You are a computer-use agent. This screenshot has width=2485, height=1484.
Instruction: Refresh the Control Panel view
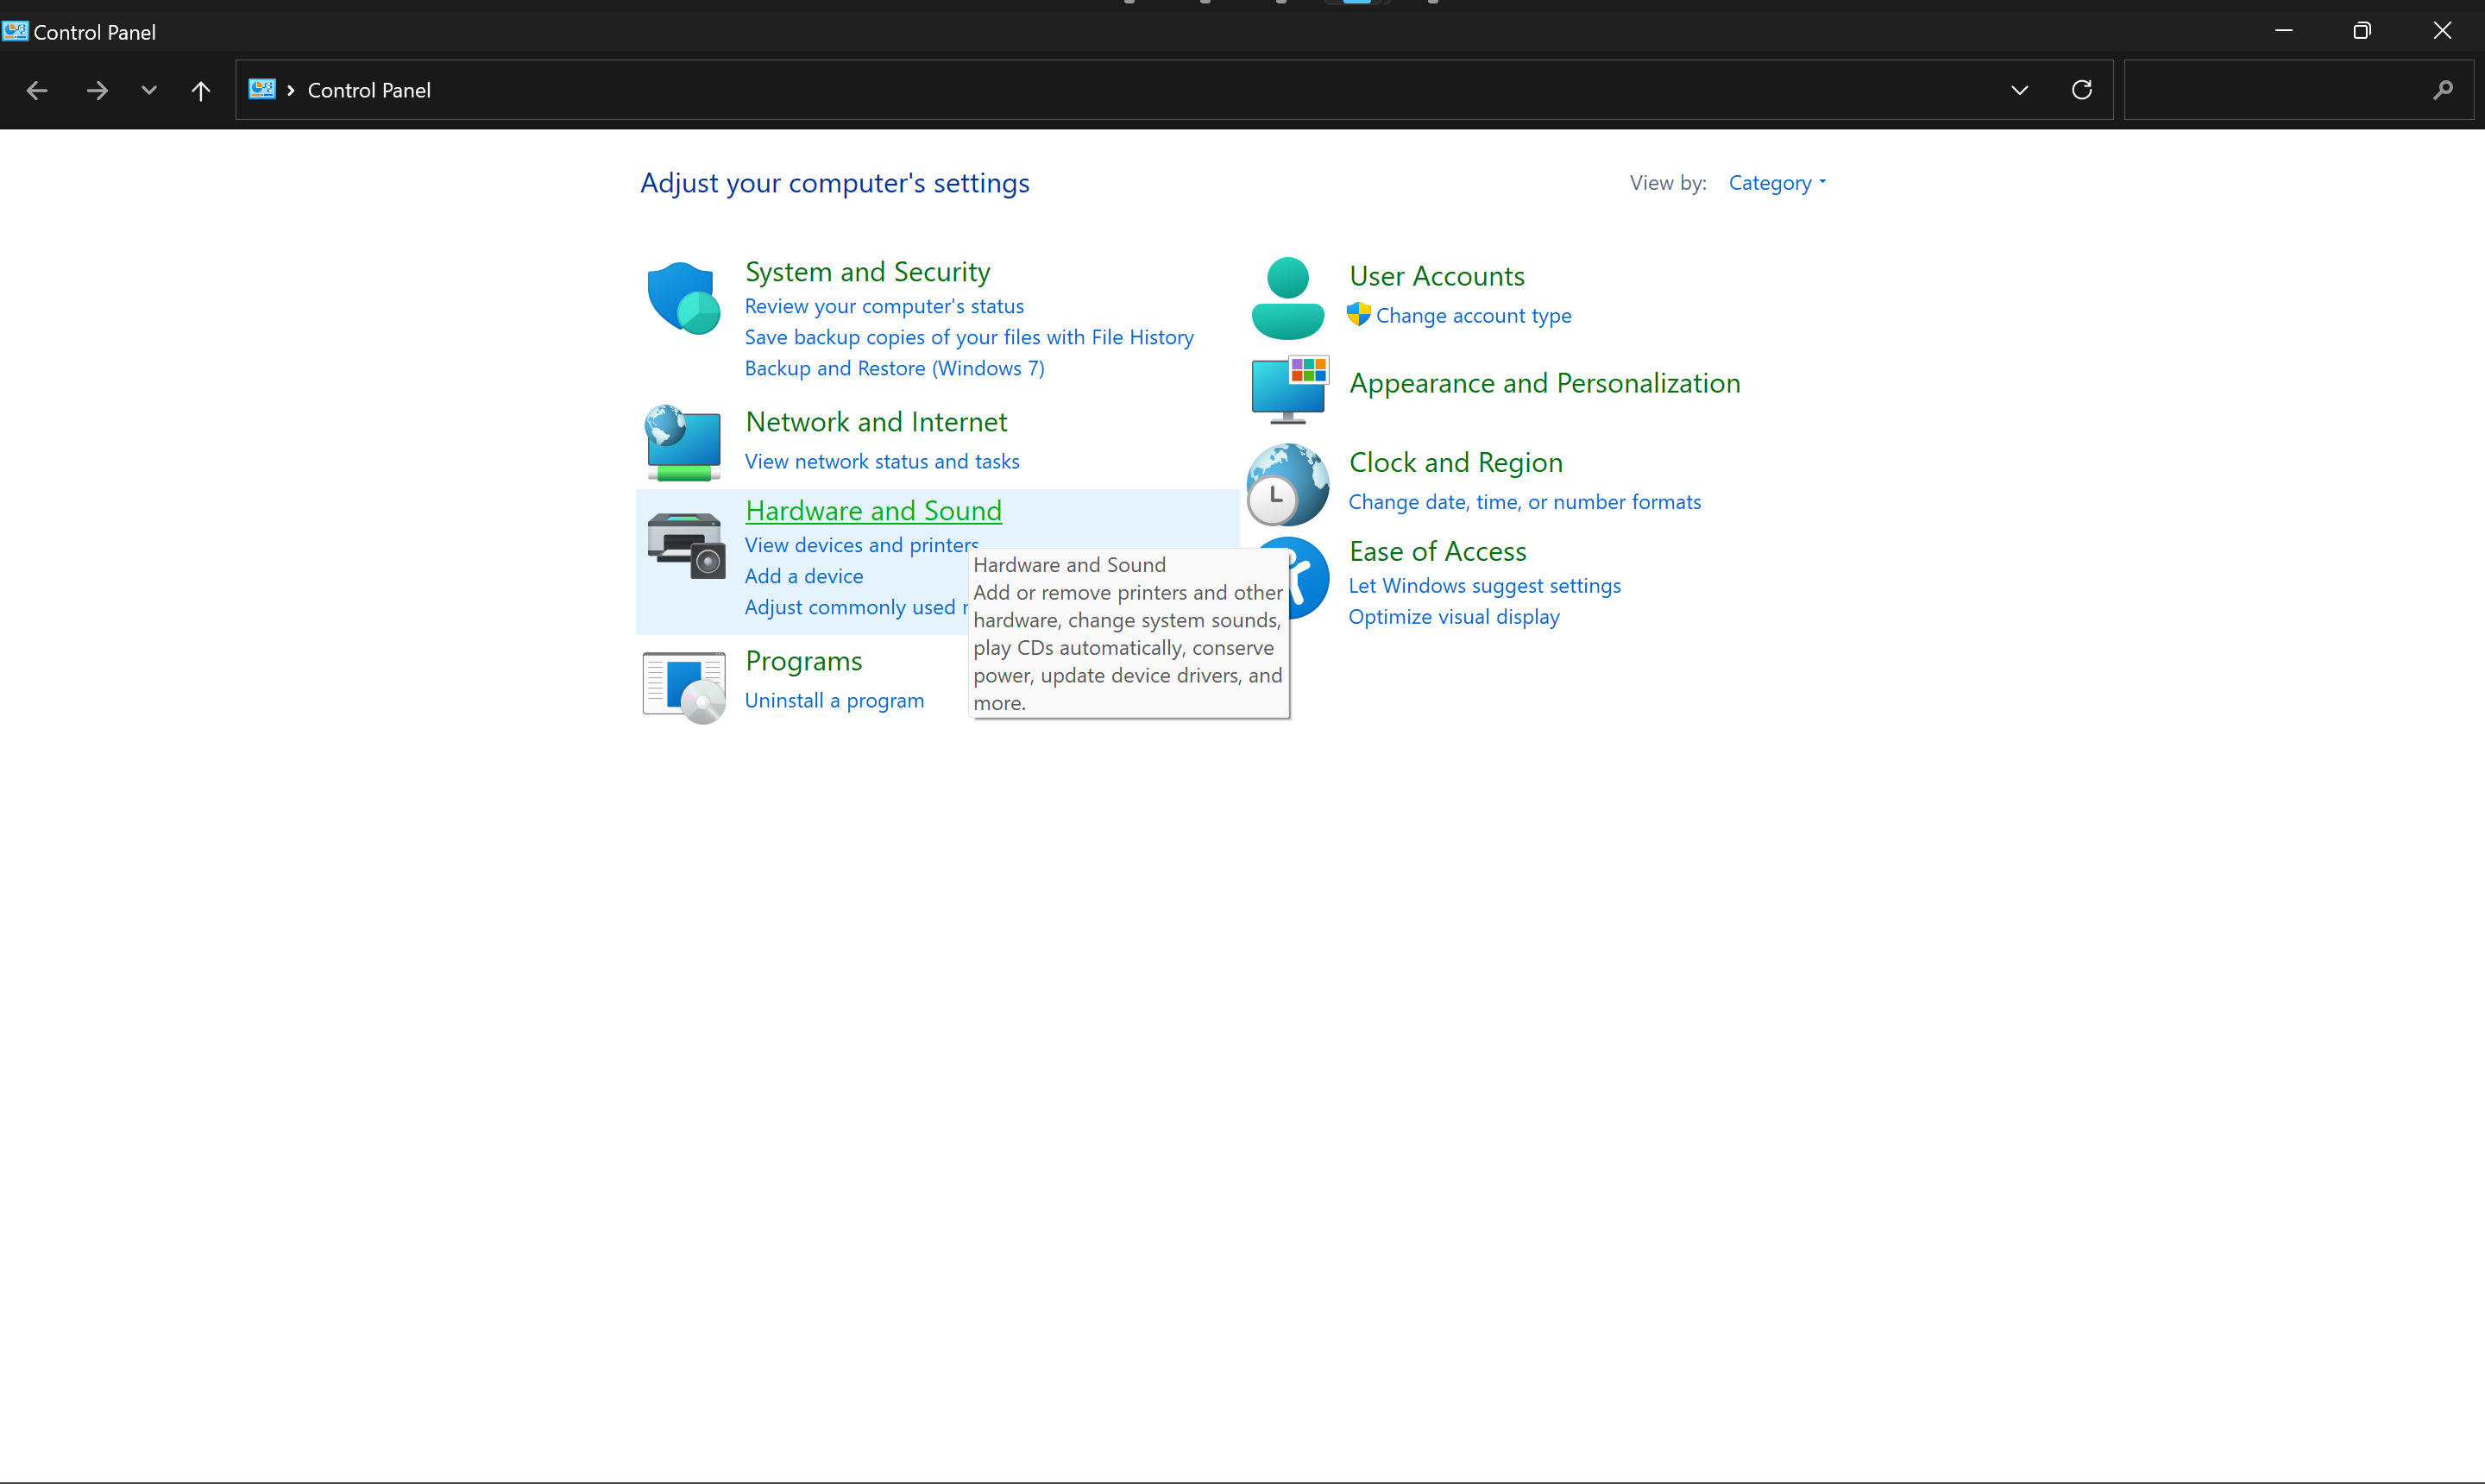click(2082, 90)
